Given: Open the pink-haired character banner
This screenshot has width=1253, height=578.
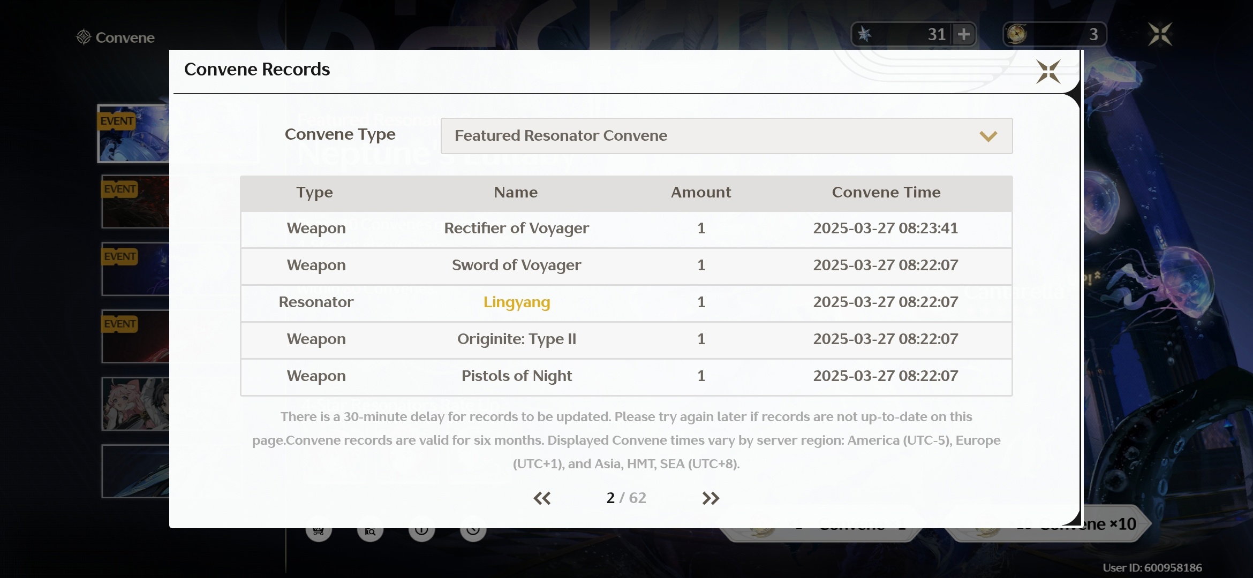Looking at the screenshot, I should click(x=135, y=405).
